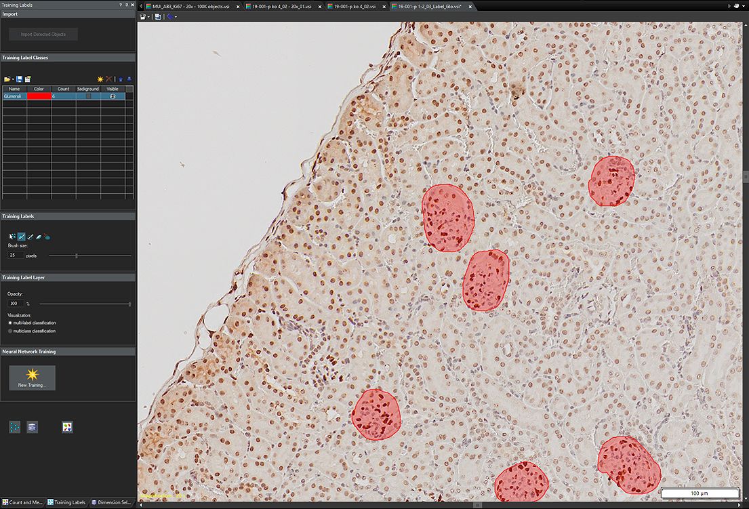The image size is (749, 509).
Task: Save label classes with the floppy disk icon
Action: [19, 79]
